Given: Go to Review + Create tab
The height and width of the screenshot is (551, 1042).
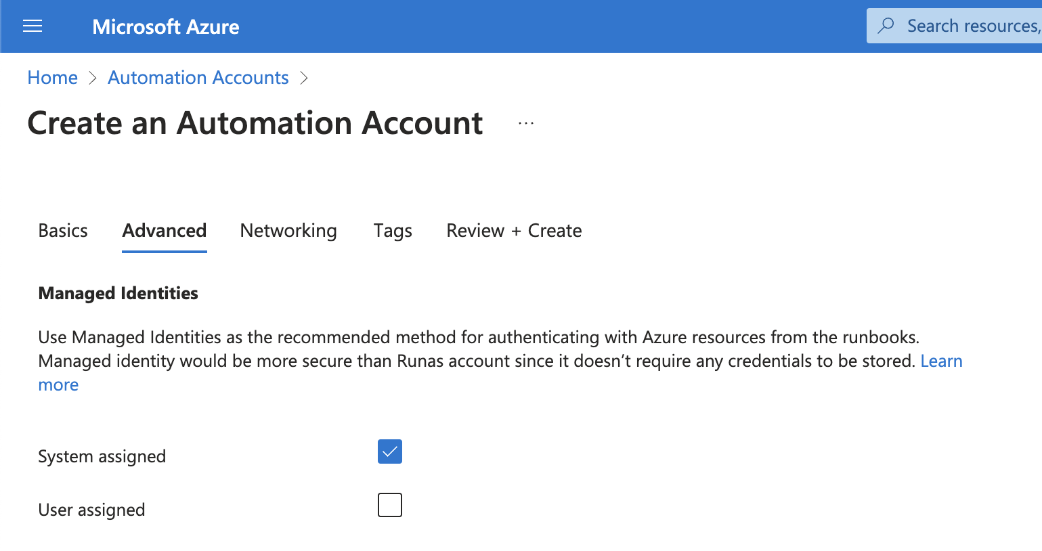Looking at the screenshot, I should 514,231.
